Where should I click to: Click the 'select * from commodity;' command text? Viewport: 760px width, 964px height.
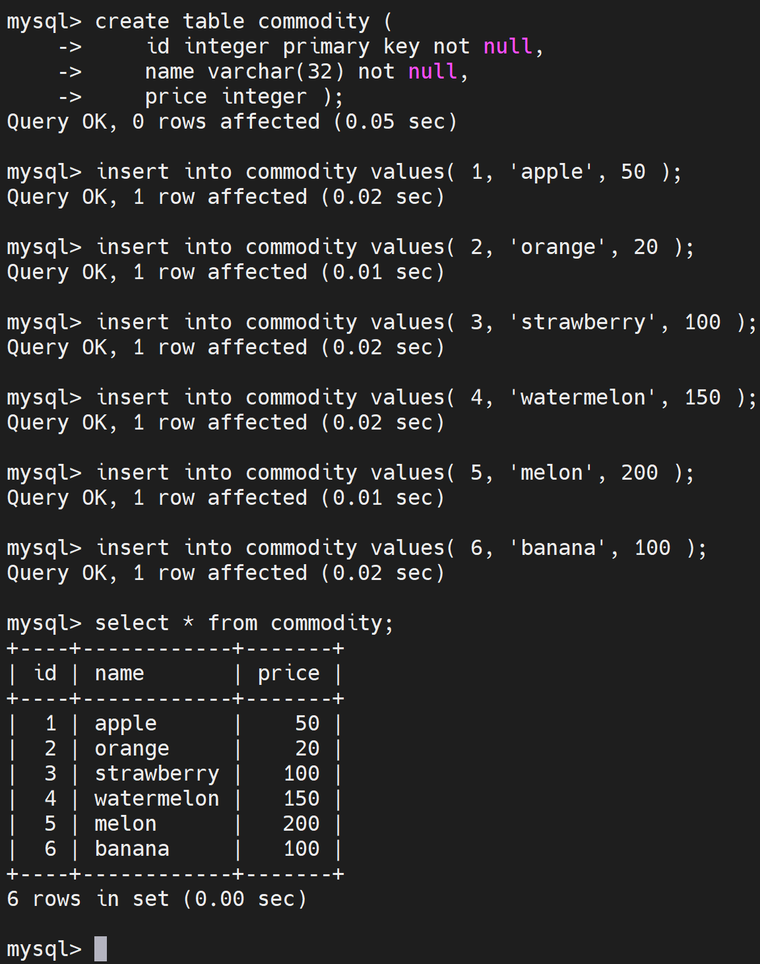pyautogui.click(x=244, y=624)
